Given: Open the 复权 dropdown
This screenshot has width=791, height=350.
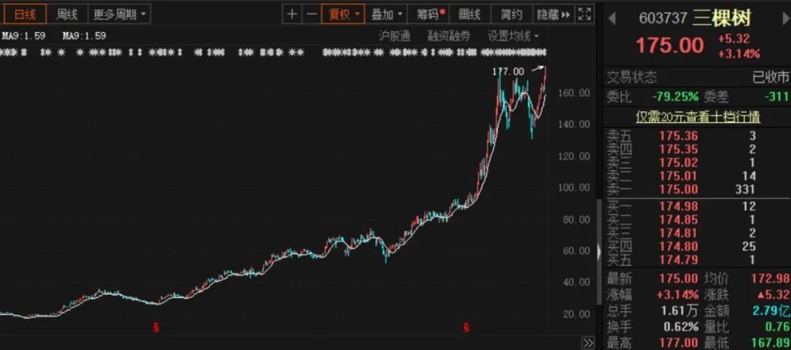Looking at the screenshot, I should pos(343,15).
